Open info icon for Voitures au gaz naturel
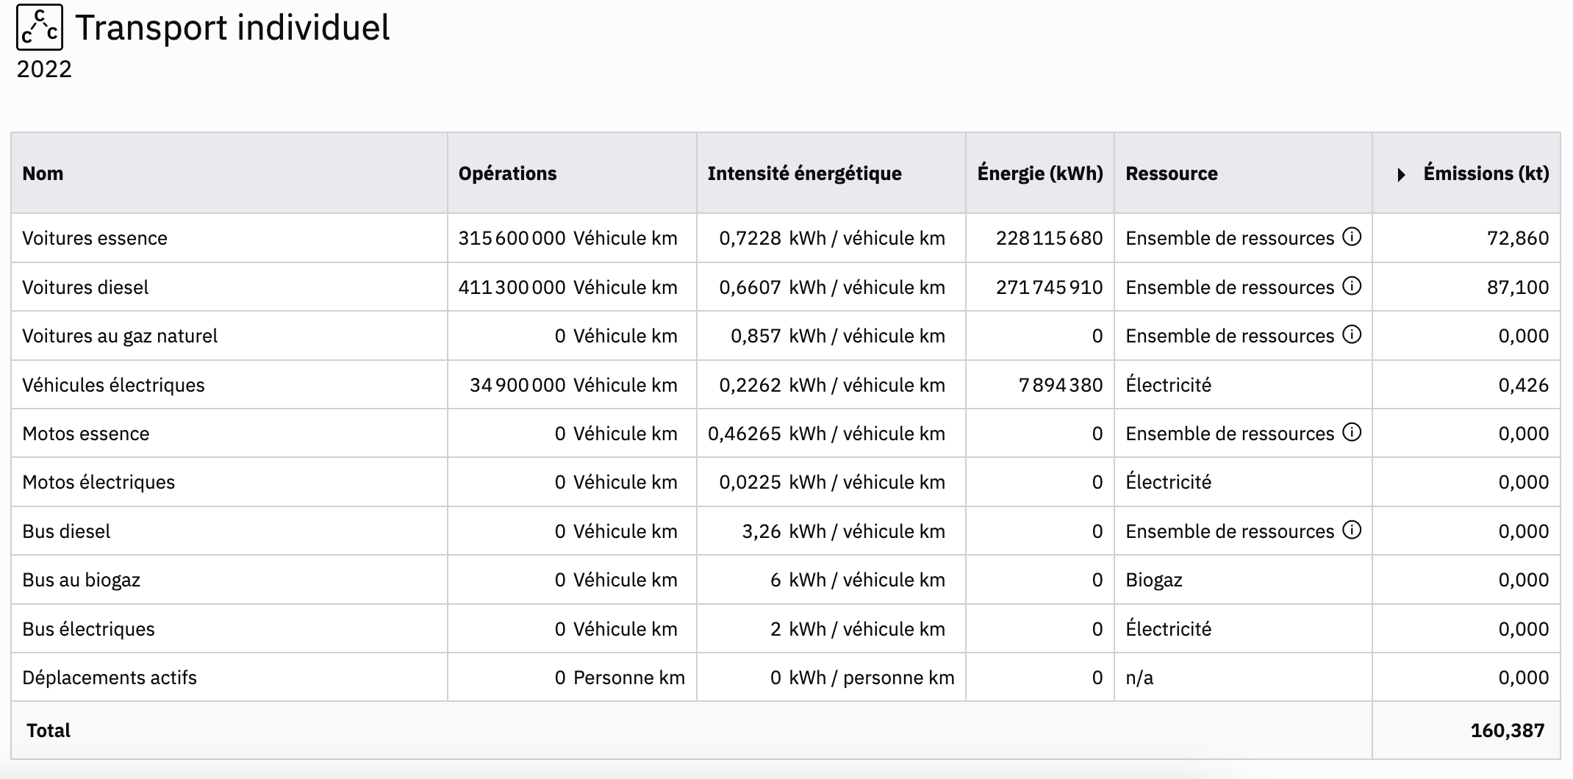1573x779 pixels. pyautogui.click(x=1352, y=334)
